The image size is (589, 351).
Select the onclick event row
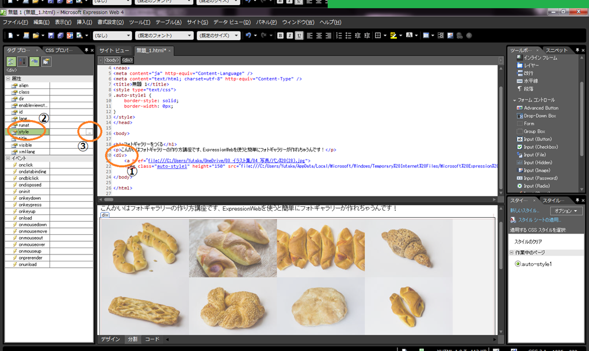[49, 165]
